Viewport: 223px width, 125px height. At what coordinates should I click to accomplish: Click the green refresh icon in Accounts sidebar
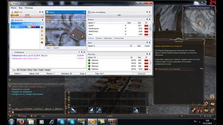[x=42, y=39]
